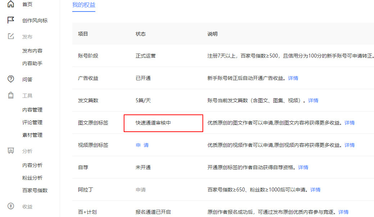Click greyed 申请 in 阿拉丁 row
The height and width of the screenshot is (217, 374).
click(141, 190)
